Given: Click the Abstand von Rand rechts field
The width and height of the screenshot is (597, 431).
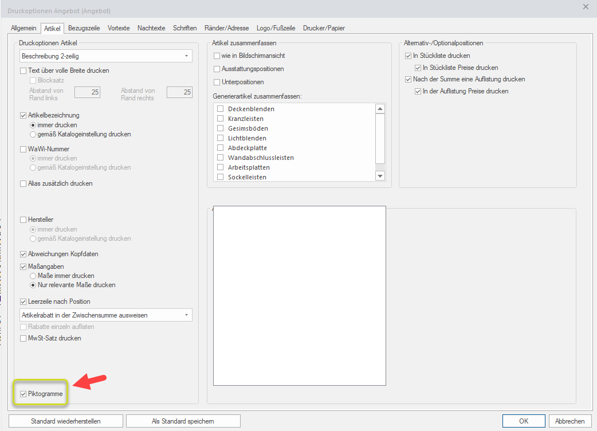Looking at the screenshot, I should tap(179, 92).
